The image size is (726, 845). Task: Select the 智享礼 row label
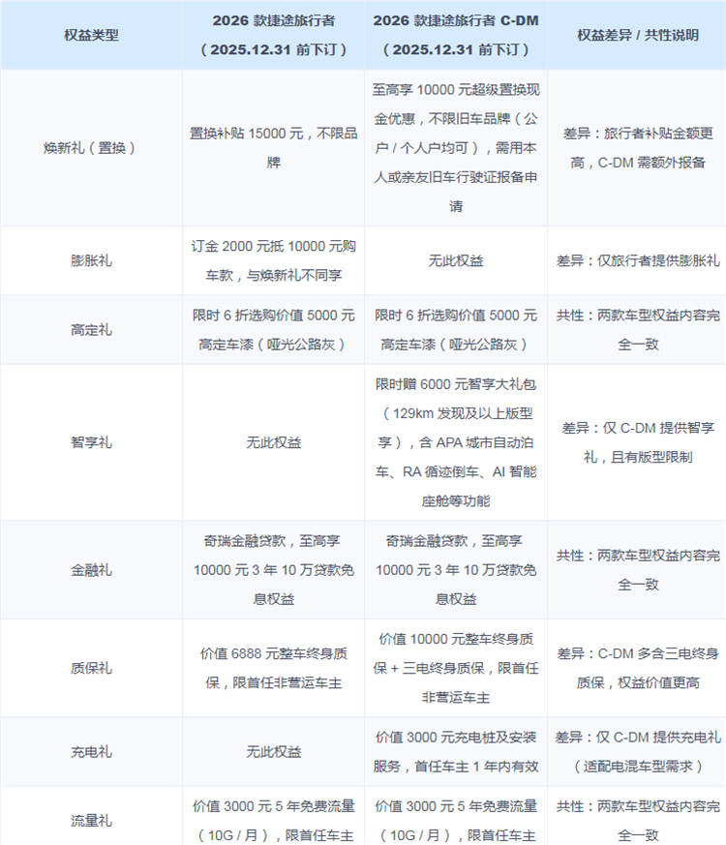click(x=91, y=442)
